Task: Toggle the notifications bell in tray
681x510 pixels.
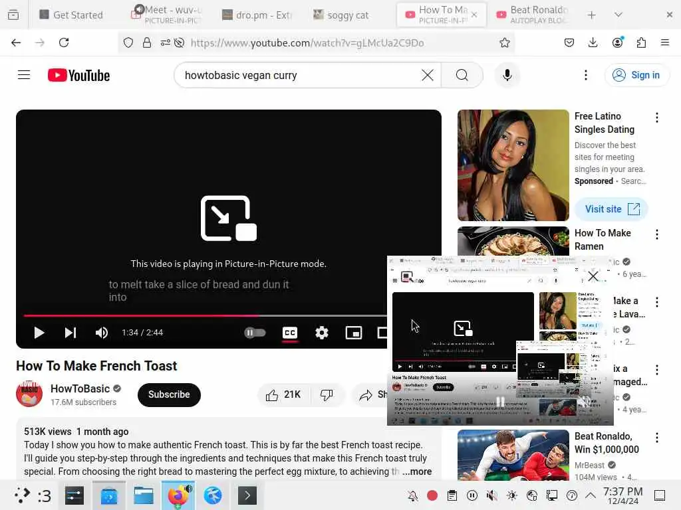Action: (412, 495)
